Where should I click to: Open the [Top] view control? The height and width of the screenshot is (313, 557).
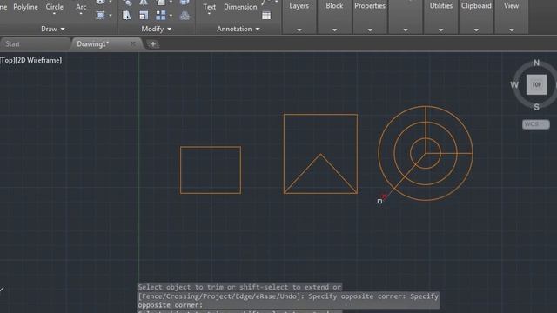[x=7, y=60]
